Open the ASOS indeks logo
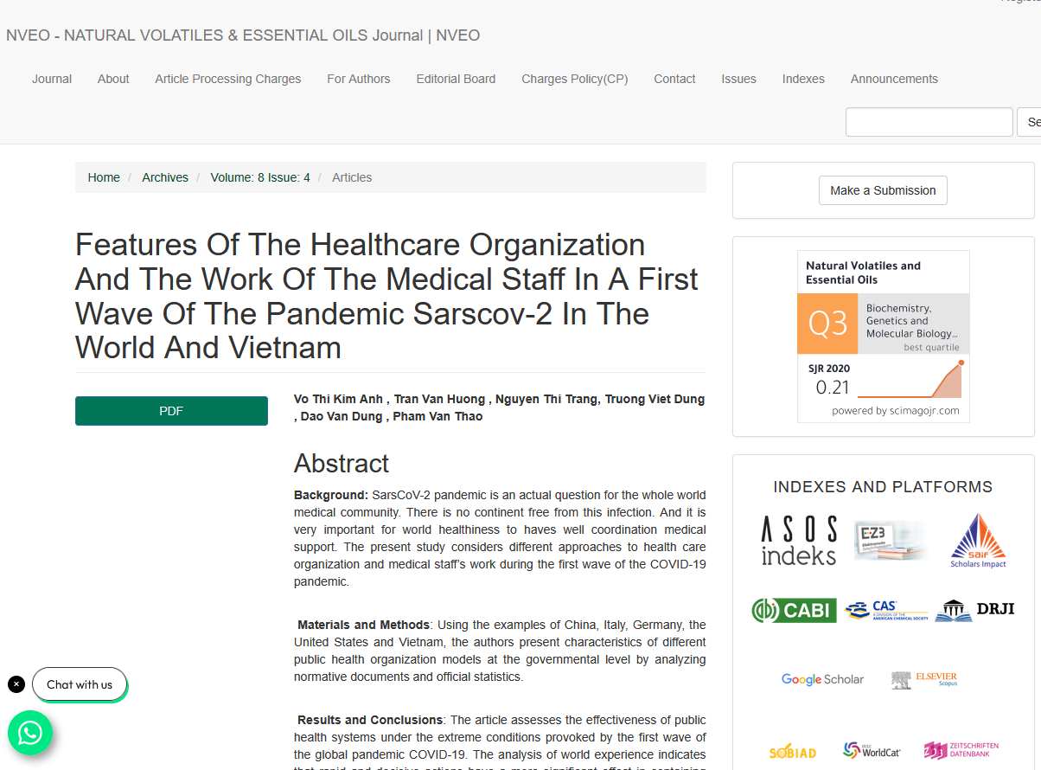The height and width of the screenshot is (770, 1041). tap(799, 540)
